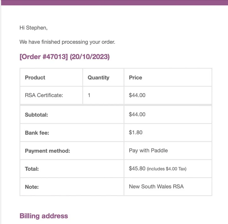
Task: Click the 'New South Wales RSA' note text
Action: tap(156, 187)
